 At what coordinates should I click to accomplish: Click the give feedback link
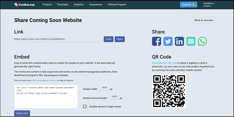pyautogui.click(x=51, y=80)
